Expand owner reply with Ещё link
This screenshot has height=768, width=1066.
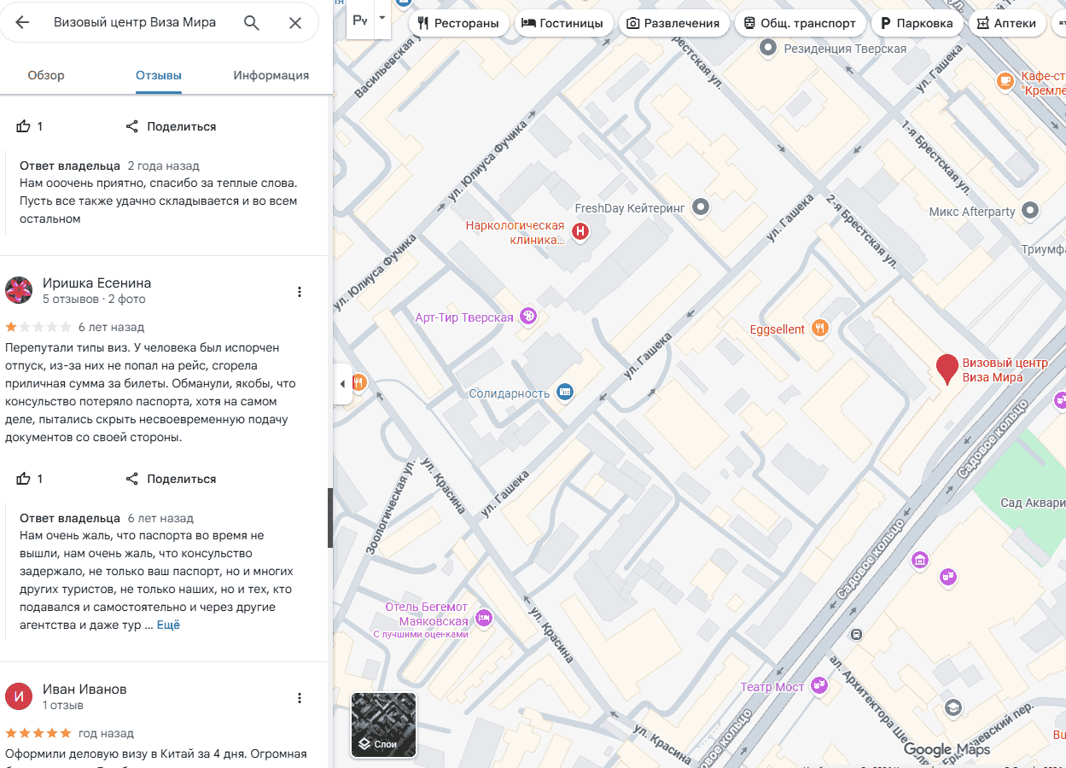pyautogui.click(x=168, y=625)
